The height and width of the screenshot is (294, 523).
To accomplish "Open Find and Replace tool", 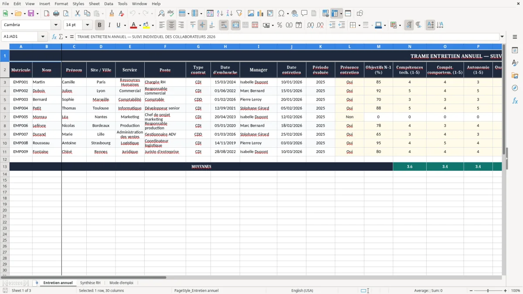I will tap(161, 14).
